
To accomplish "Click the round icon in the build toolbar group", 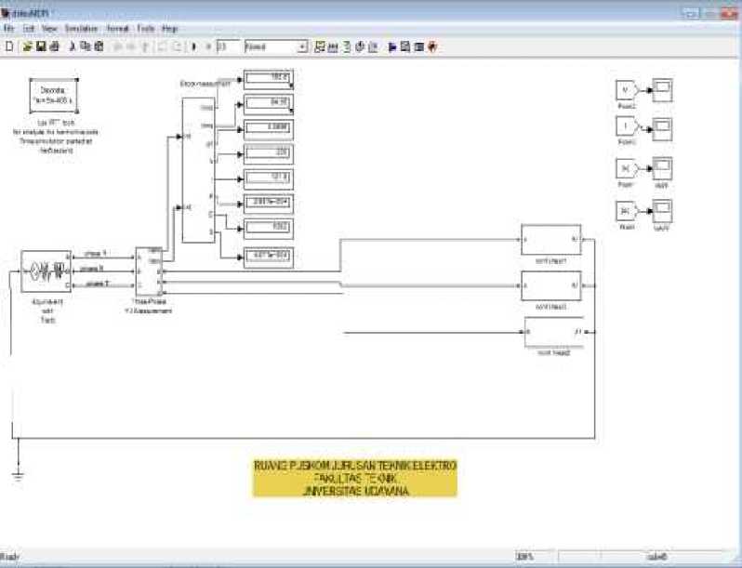I will pyautogui.click(x=360, y=46).
